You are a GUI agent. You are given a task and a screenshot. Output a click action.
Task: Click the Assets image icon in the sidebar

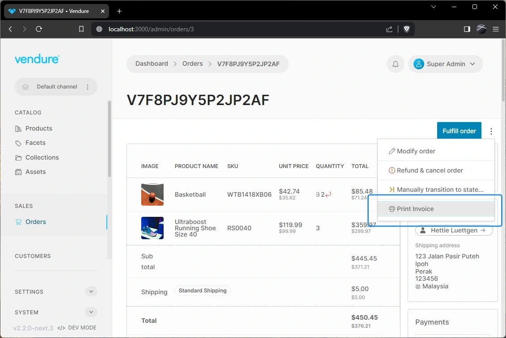[19, 172]
